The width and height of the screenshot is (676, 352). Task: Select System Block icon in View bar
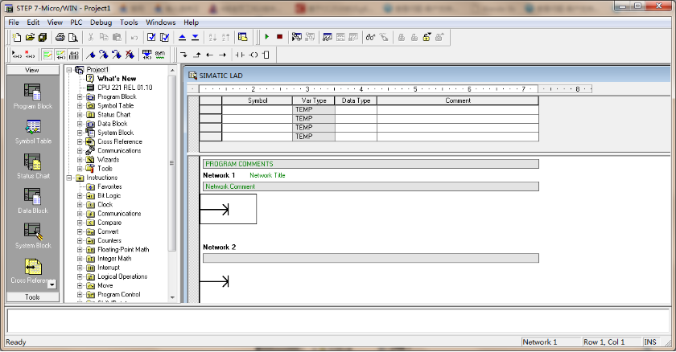(x=32, y=235)
